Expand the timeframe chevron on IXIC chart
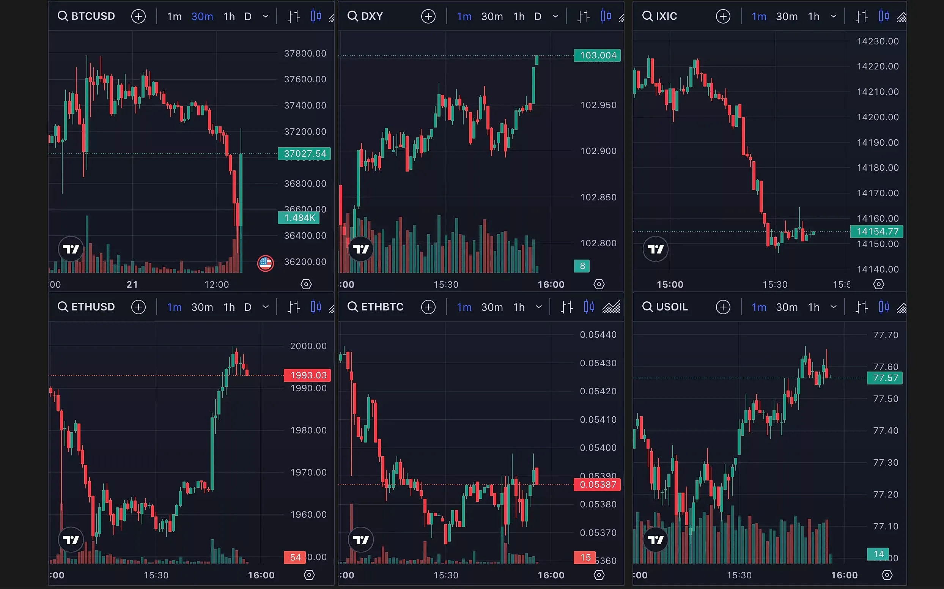 (x=834, y=16)
